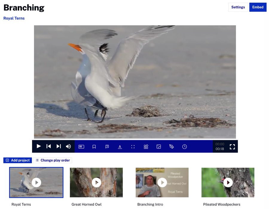Click the clock icon in toolbar
Viewport: 269px width, 209px height.
pos(185,147)
